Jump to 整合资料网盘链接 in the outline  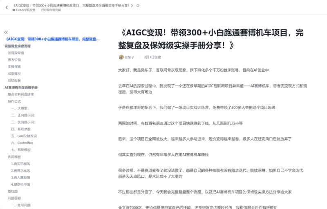[21, 95]
